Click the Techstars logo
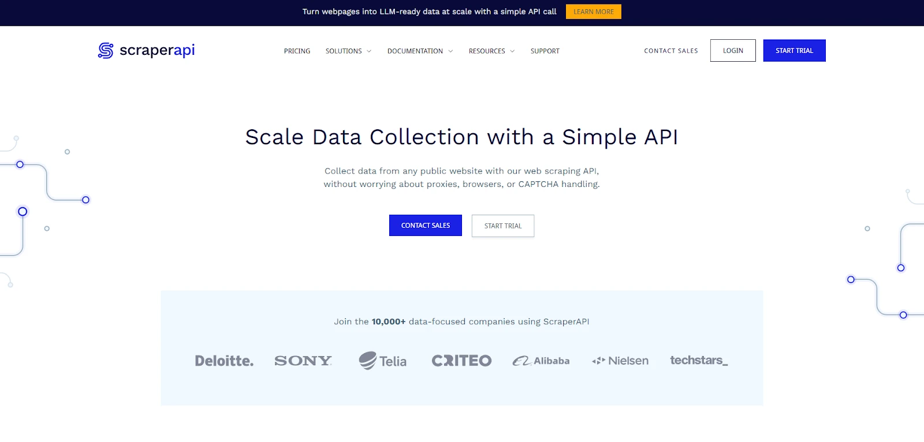The image size is (924, 442). pyautogui.click(x=699, y=361)
